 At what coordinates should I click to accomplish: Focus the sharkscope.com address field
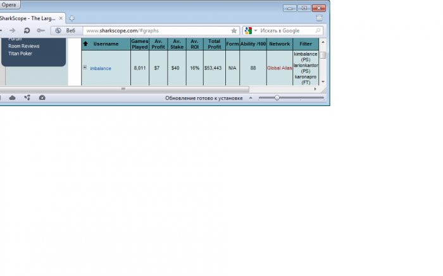[157, 30]
